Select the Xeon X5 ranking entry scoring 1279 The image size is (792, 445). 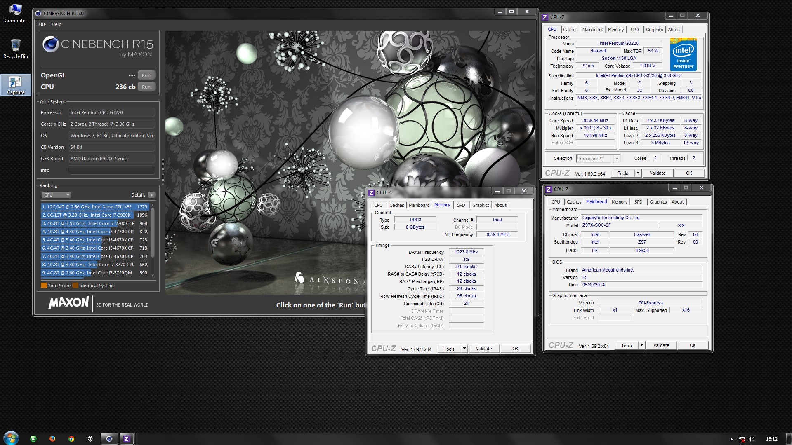[95, 207]
